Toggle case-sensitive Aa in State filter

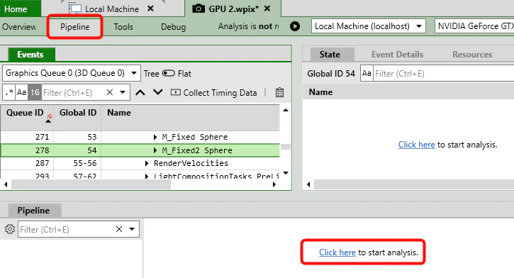click(367, 73)
